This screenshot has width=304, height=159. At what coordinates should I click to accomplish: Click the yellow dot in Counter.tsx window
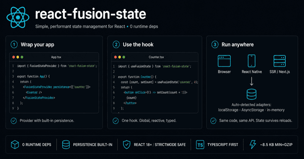[x=120, y=57]
